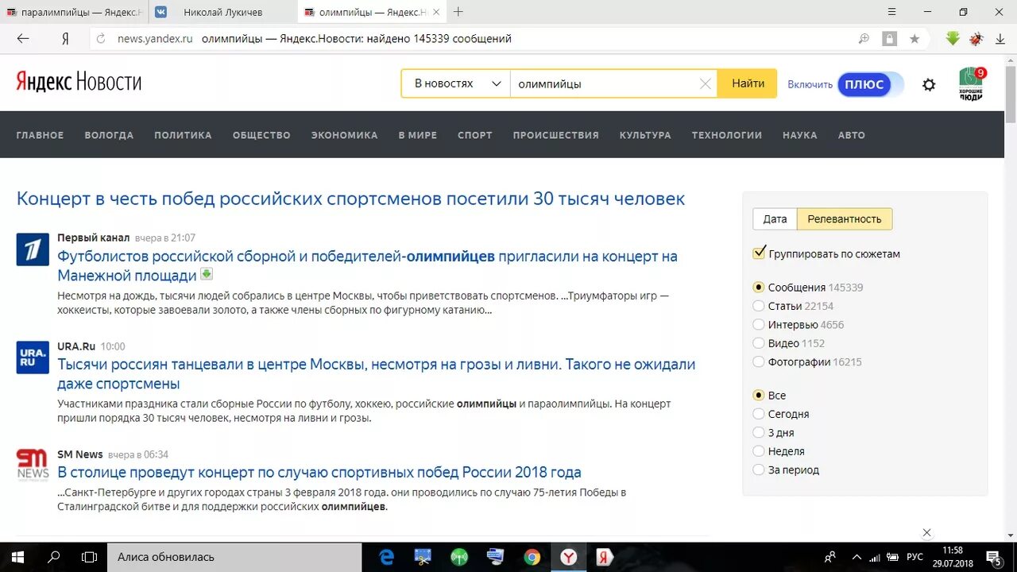Open the Yandex 'Я' home button
Viewport: 1017px width, 572px height.
(65, 38)
